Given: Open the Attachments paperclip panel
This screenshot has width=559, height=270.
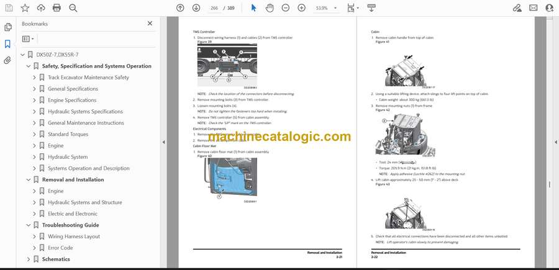Looking at the screenshot, I should (7, 61).
